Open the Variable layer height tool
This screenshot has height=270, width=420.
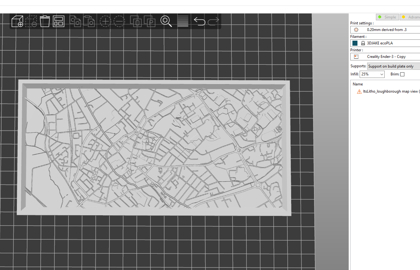pyautogui.click(x=183, y=21)
